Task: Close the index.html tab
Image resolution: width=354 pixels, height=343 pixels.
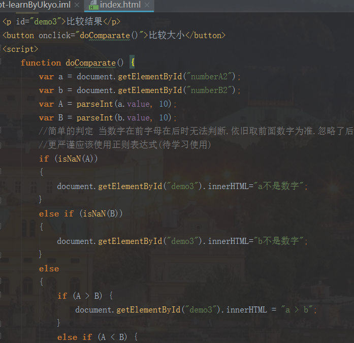Action: pyautogui.click(x=147, y=5)
